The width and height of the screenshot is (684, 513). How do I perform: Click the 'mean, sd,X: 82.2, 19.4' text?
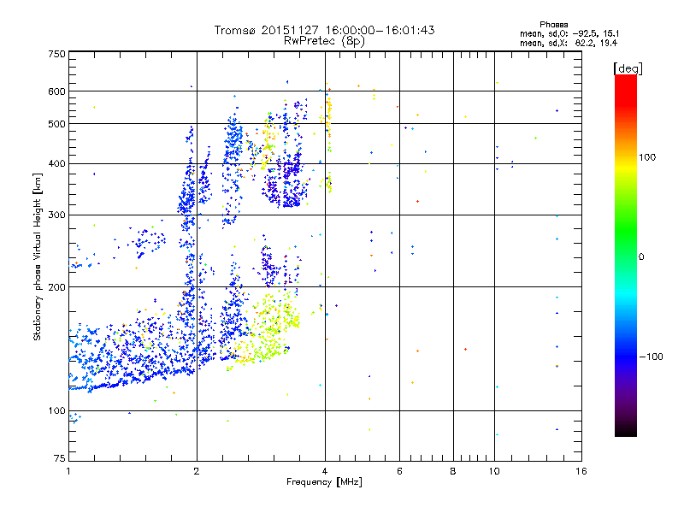pyautogui.click(x=569, y=43)
